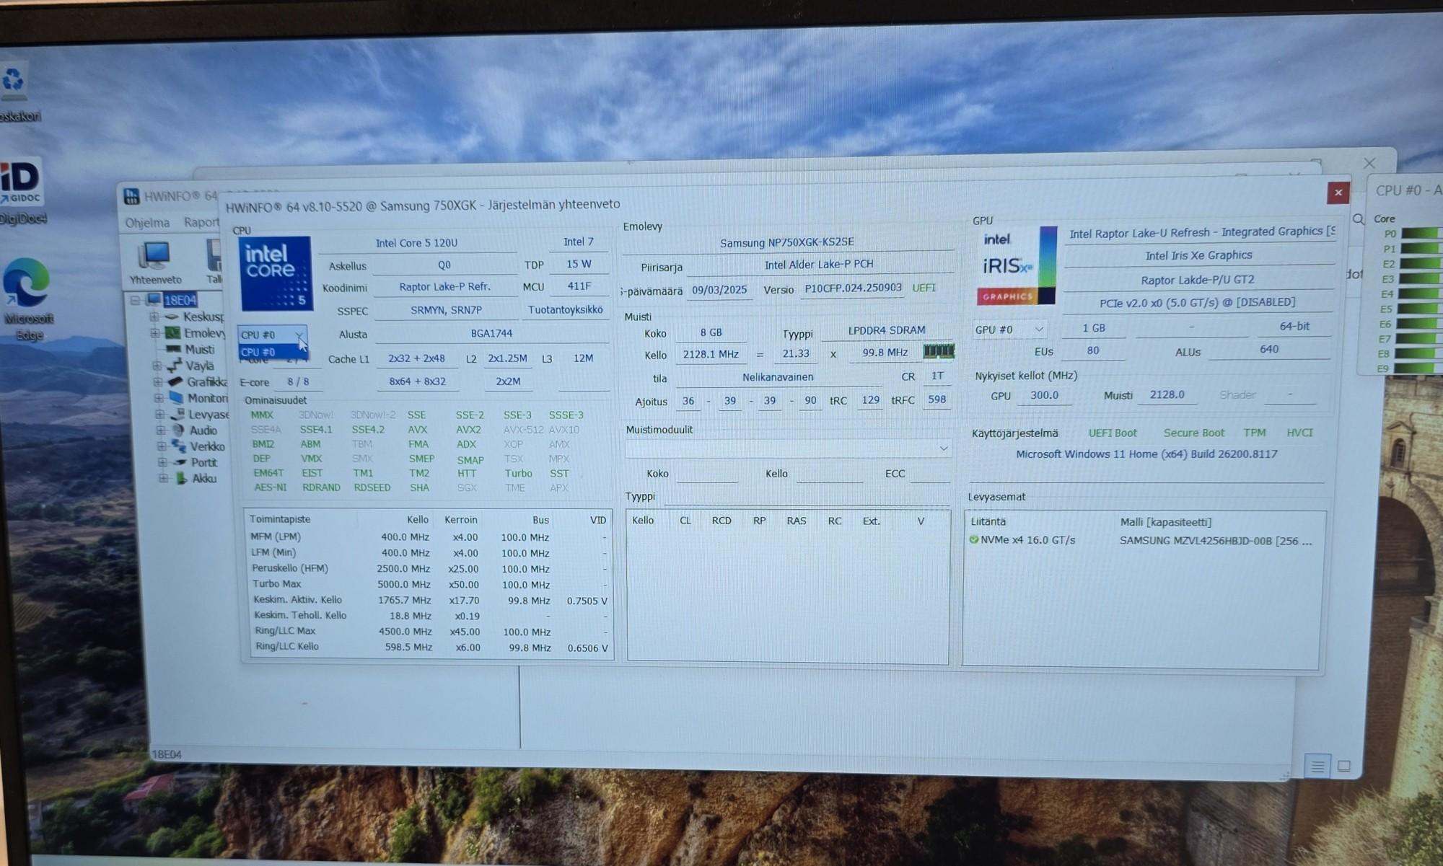Viewport: 1443px width, 866px height.
Task: Click the P0 core usage bar
Action: pos(1421,233)
